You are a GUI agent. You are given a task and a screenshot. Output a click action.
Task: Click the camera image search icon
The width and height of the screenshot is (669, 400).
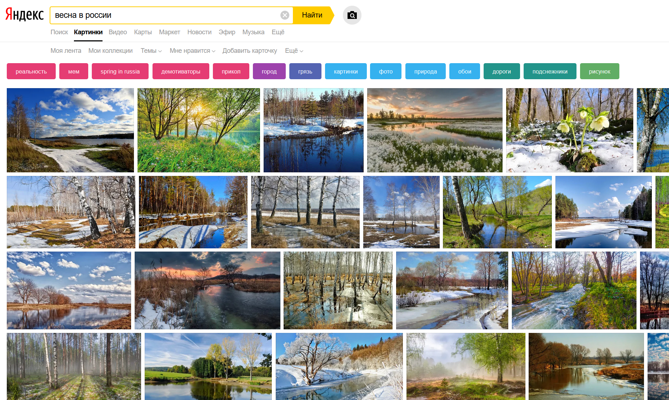coord(352,15)
